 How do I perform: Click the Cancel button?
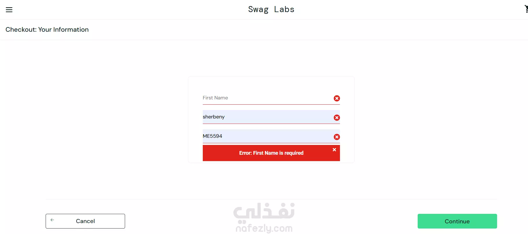[85, 221]
